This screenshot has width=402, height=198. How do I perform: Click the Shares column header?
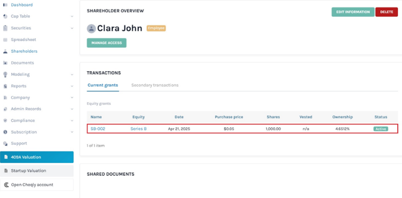[x=273, y=117]
